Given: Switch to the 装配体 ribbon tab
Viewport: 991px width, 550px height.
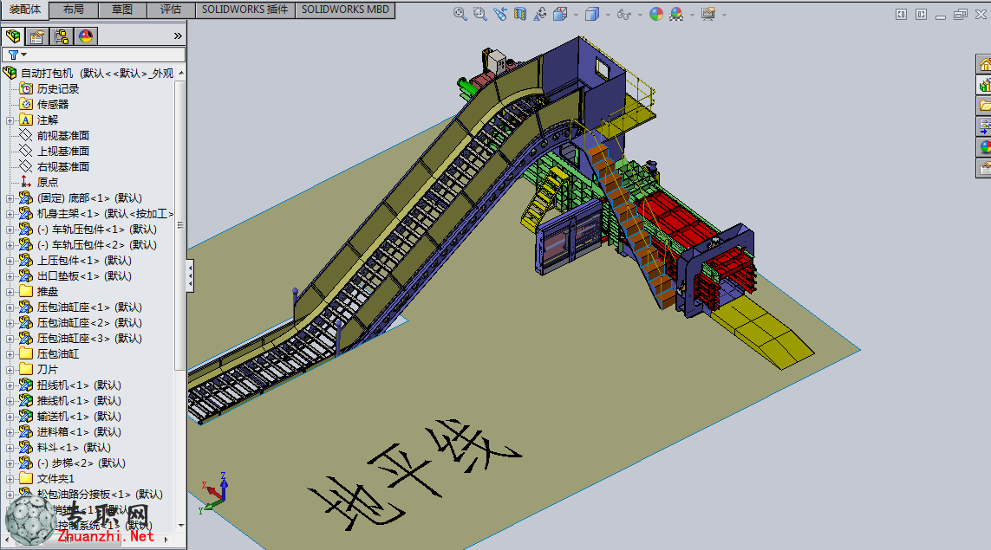Looking at the screenshot, I should tap(24, 10).
